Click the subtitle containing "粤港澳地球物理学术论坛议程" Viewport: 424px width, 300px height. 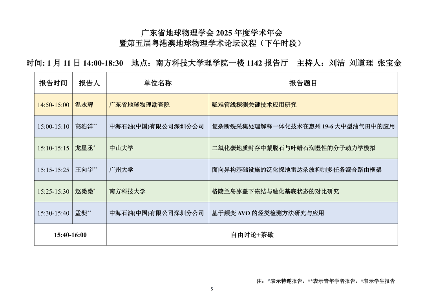coord(212,43)
